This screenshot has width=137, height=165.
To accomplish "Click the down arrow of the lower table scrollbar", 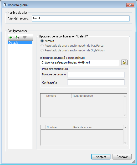I will point(125,143).
